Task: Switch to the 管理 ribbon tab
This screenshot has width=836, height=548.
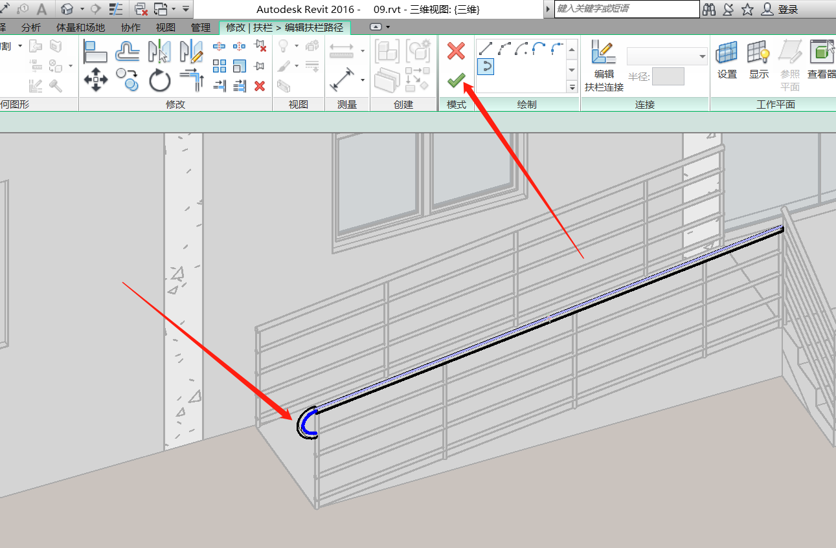Action: coord(201,28)
